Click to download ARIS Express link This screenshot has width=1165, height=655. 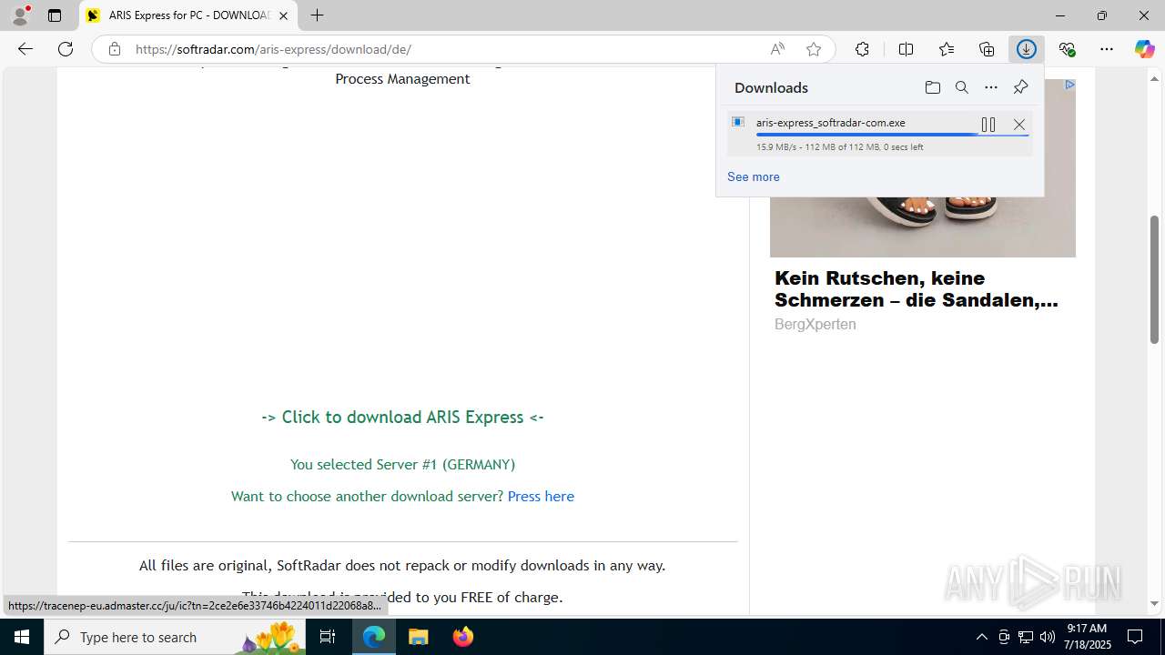[x=402, y=417]
